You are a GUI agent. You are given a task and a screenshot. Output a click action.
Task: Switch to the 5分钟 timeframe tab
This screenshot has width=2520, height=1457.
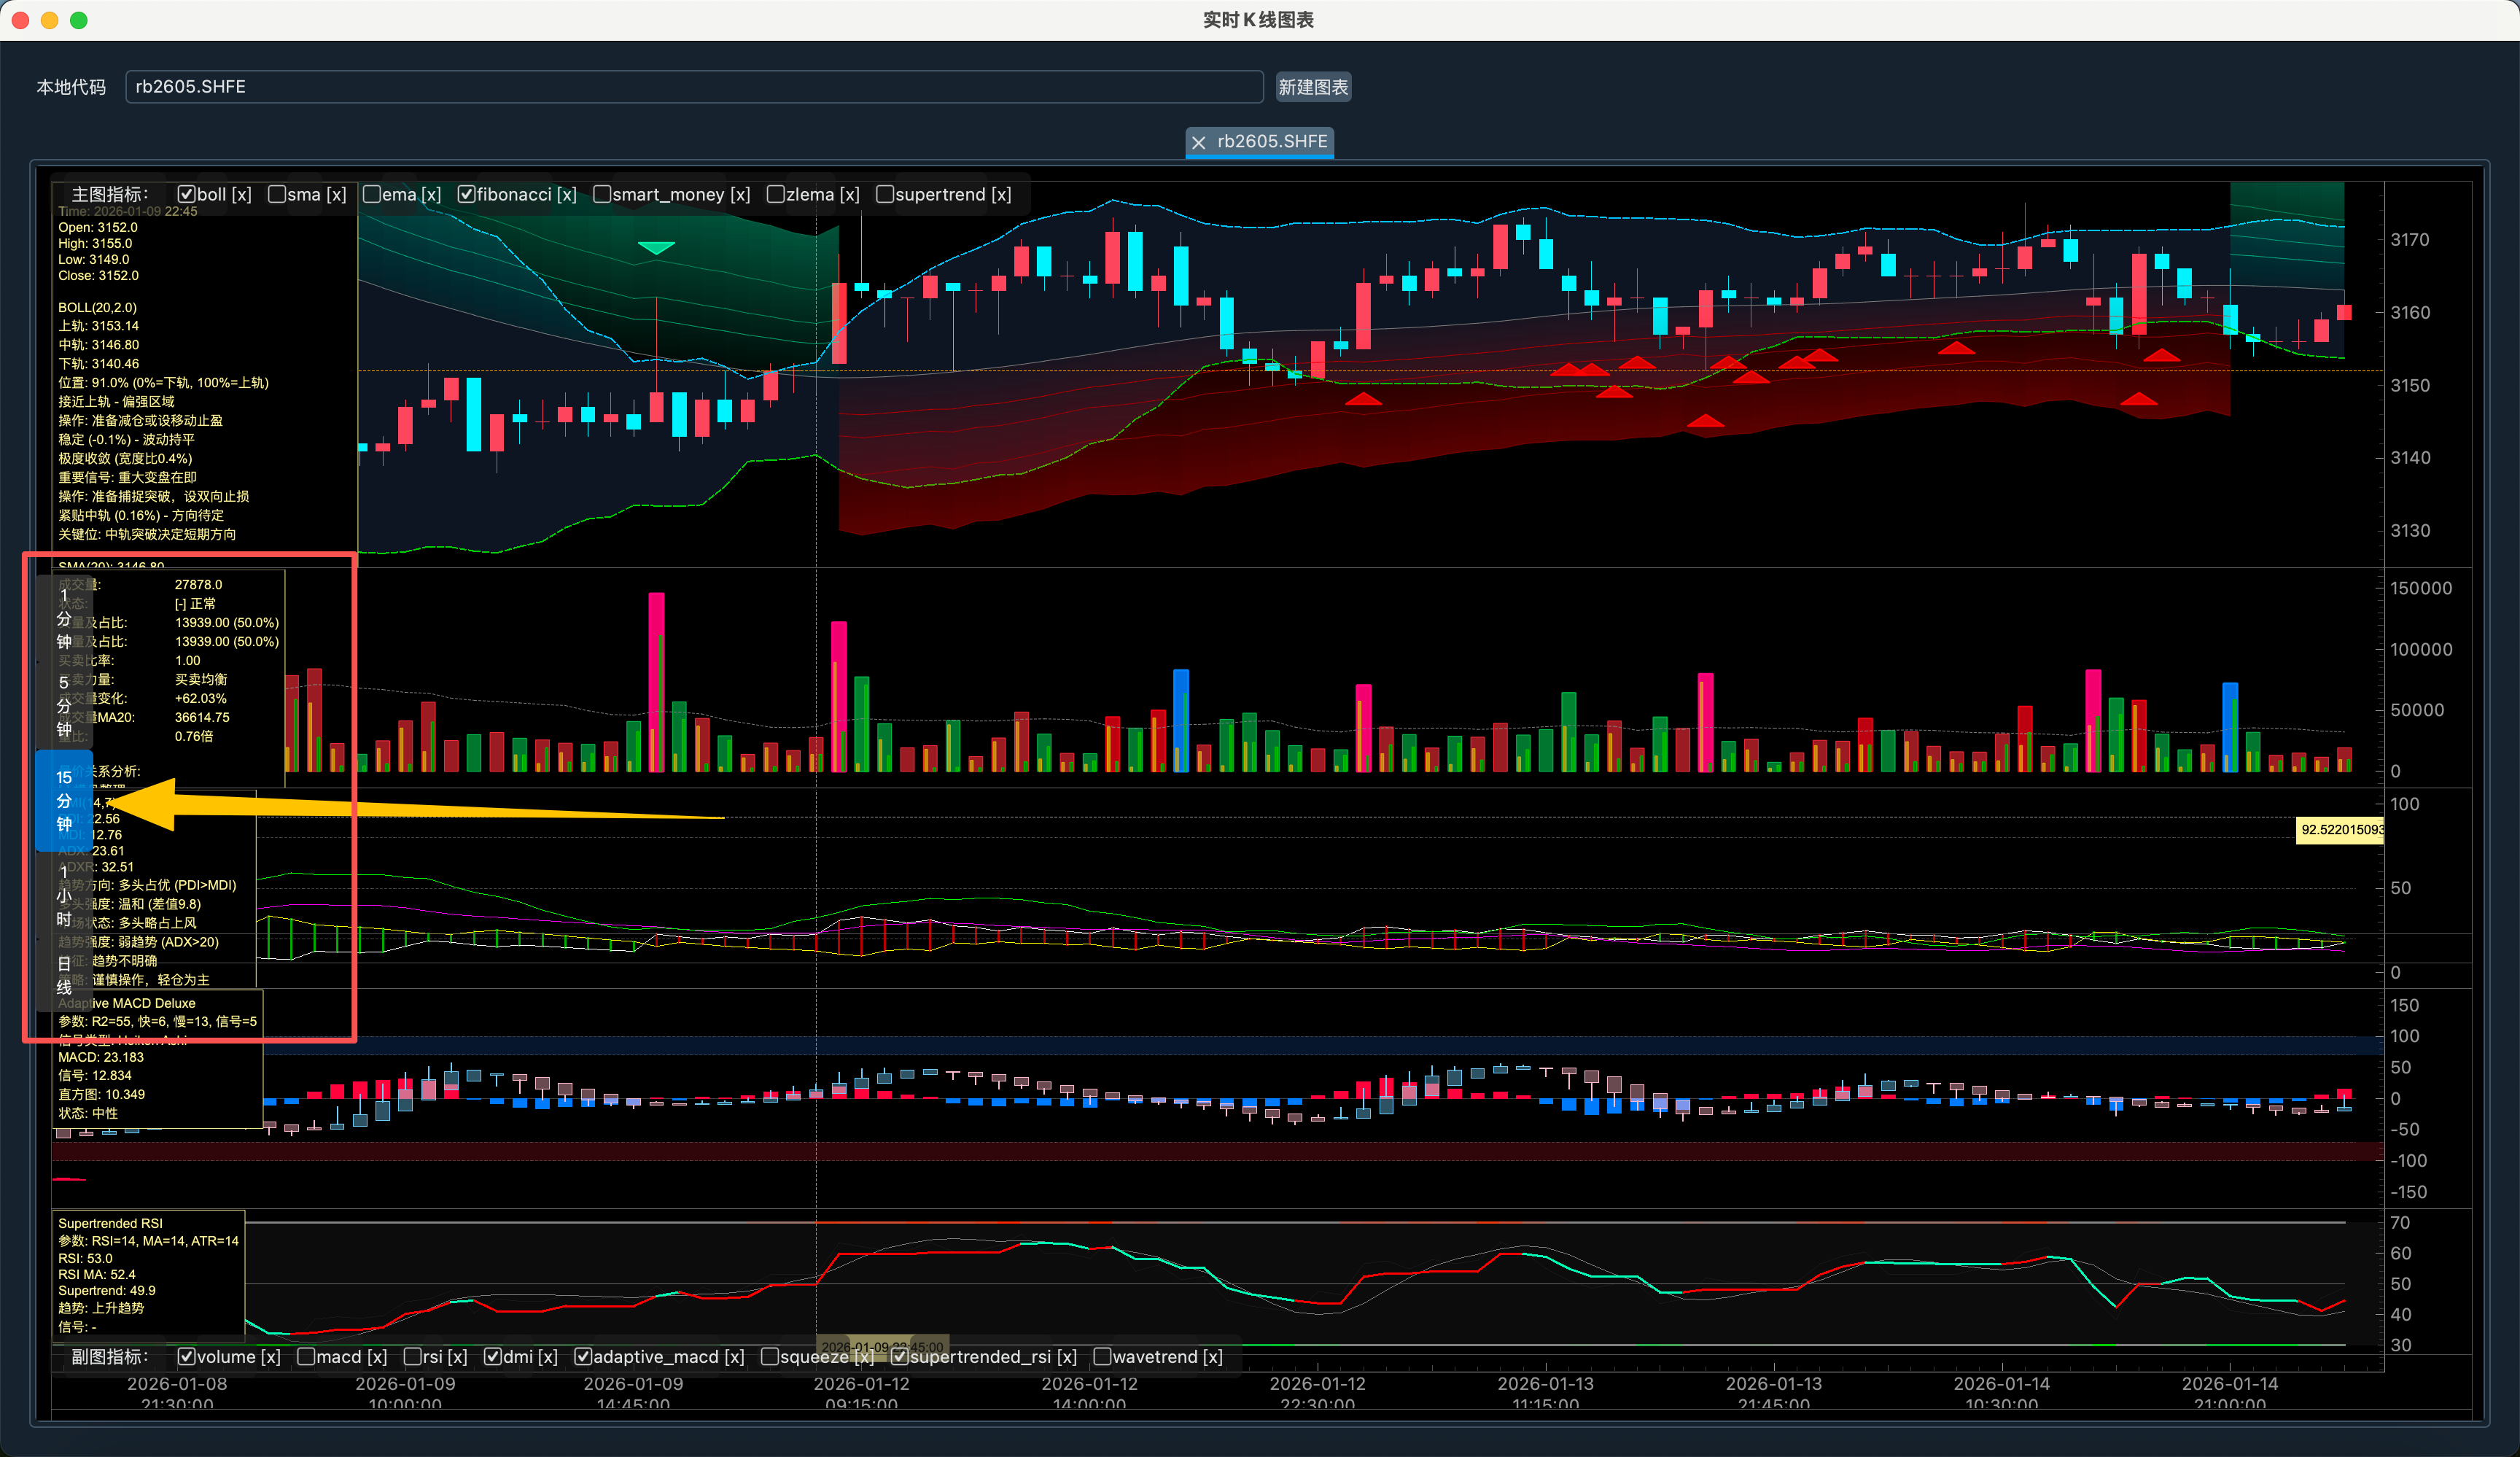click(64, 706)
